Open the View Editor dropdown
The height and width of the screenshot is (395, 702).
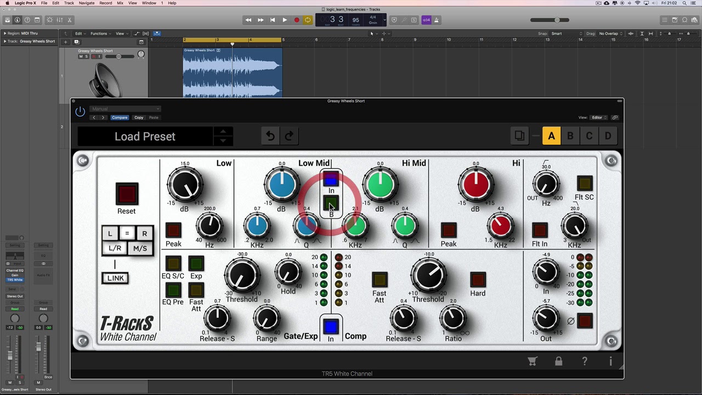click(598, 117)
